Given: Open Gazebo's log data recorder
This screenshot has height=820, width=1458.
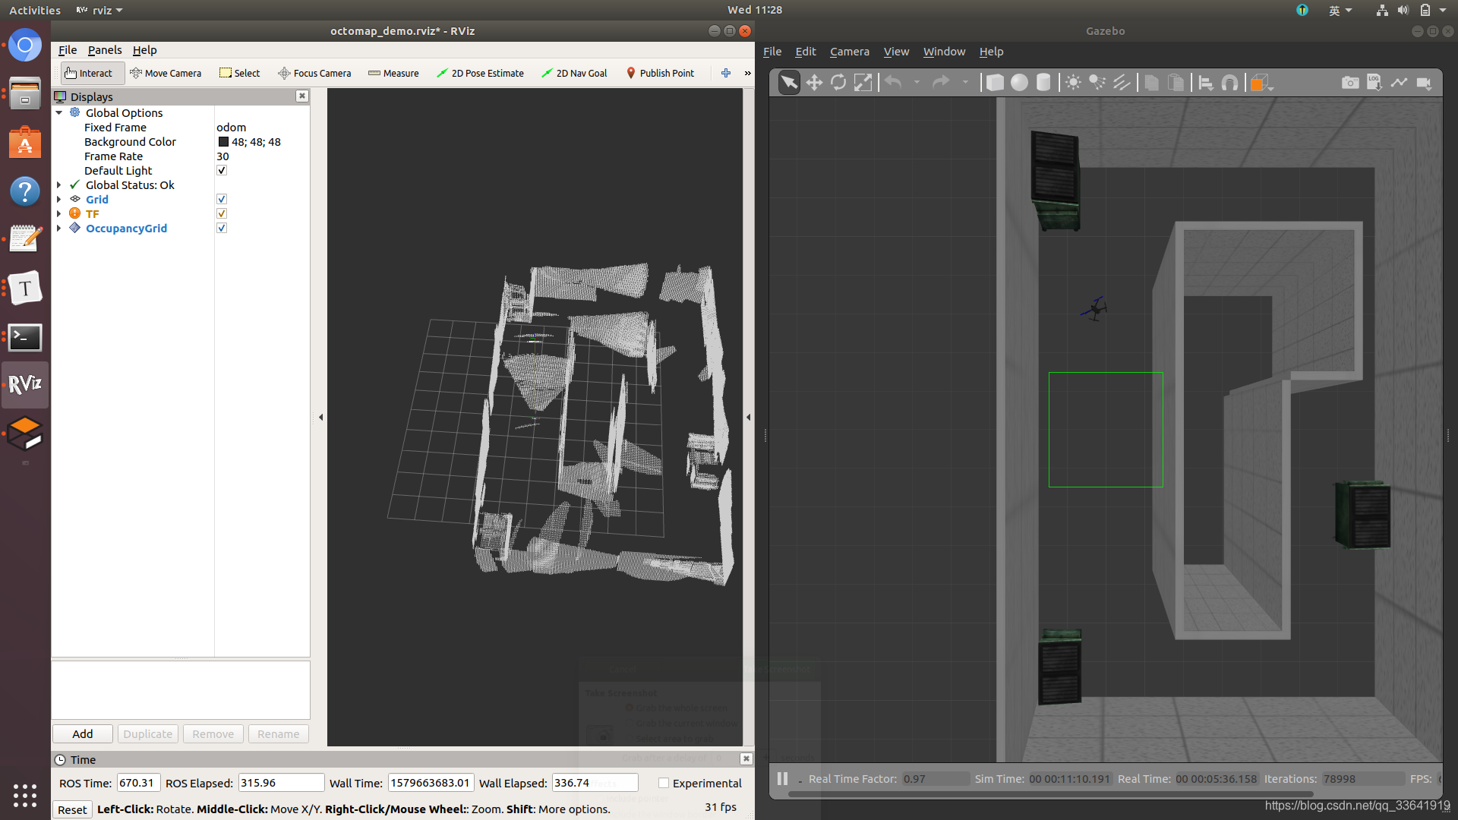Looking at the screenshot, I should point(1374,83).
